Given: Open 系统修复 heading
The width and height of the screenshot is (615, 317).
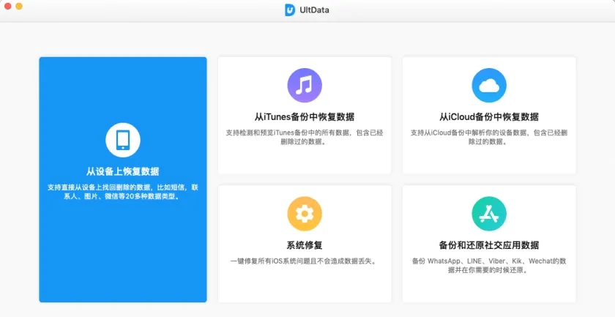Looking at the screenshot, I should [x=305, y=245].
